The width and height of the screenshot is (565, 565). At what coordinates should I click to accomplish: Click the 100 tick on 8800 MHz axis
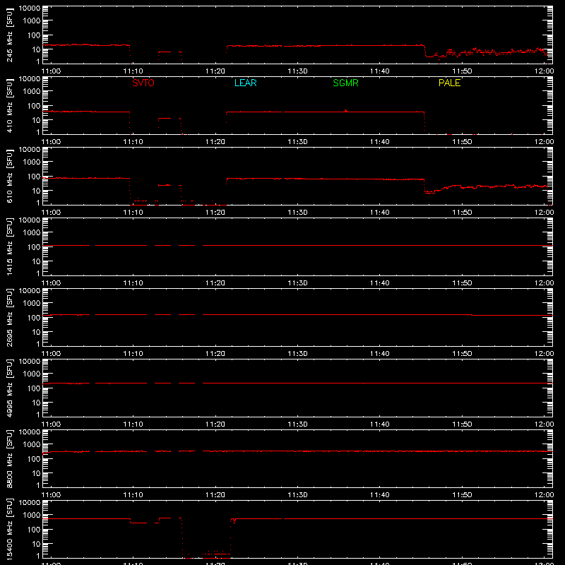pos(34,459)
